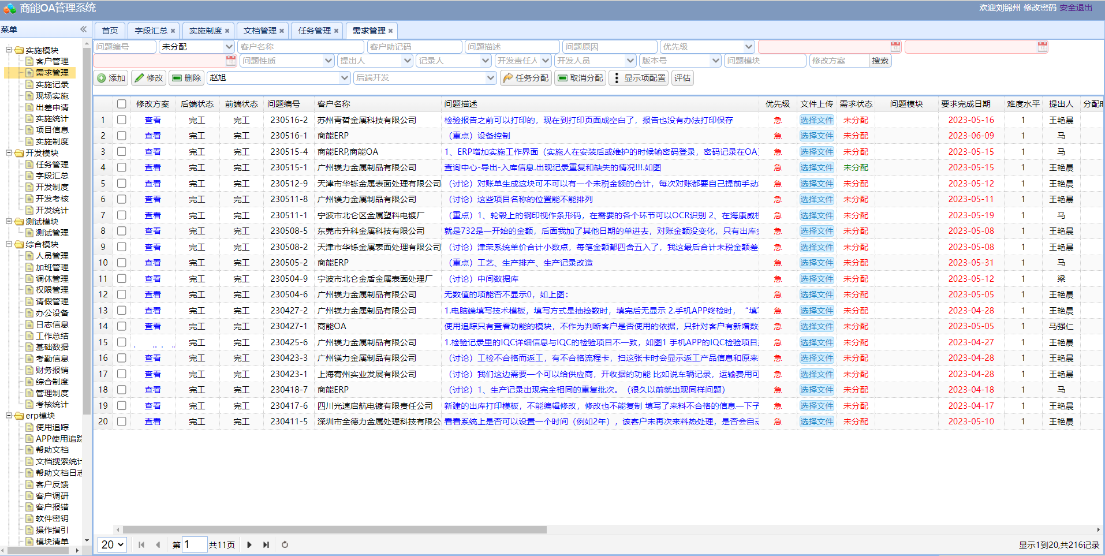The height and width of the screenshot is (556, 1105).
Task: Change the page size 20 dropdown
Action: [x=113, y=544]
